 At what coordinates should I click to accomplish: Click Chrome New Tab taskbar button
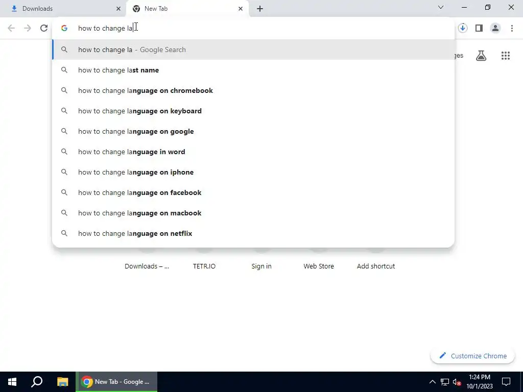coord(116,382)
